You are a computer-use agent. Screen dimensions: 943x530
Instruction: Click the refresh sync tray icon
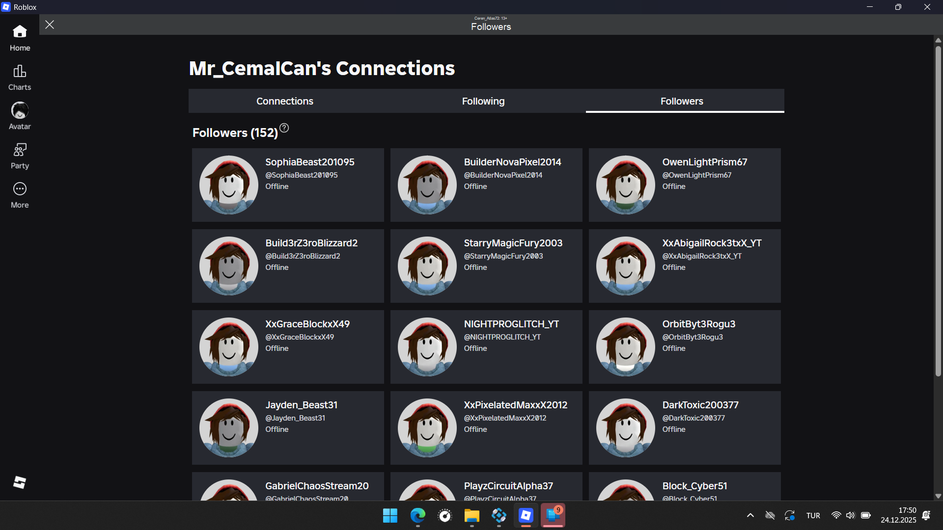coord(790,515)
